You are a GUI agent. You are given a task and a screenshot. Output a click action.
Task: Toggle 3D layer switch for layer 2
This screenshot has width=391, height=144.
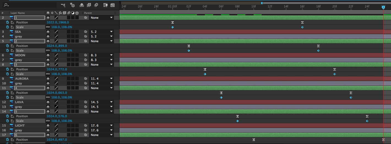pyautogui.click(x=77, y=41)
